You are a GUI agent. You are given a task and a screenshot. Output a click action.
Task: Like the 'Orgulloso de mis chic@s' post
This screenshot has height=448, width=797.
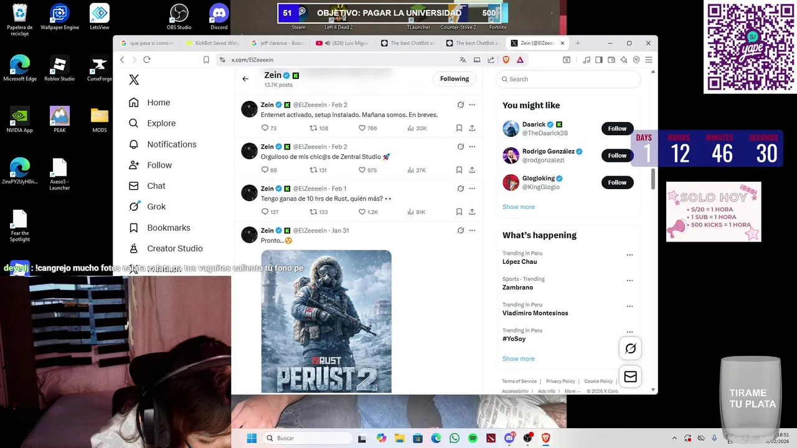367,170
